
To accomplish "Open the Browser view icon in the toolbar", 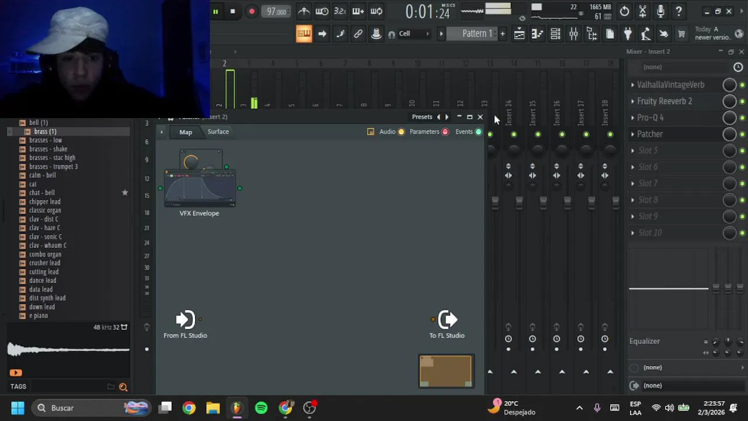I will 591,34.
